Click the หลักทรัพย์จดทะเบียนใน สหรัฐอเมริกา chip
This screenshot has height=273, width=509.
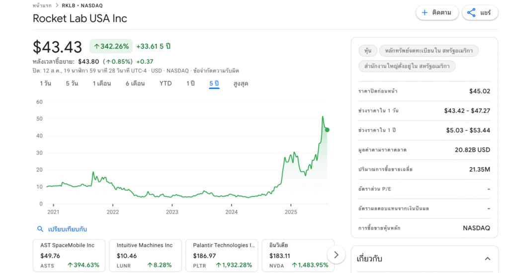pyautogui.click(x=429, y=51)
